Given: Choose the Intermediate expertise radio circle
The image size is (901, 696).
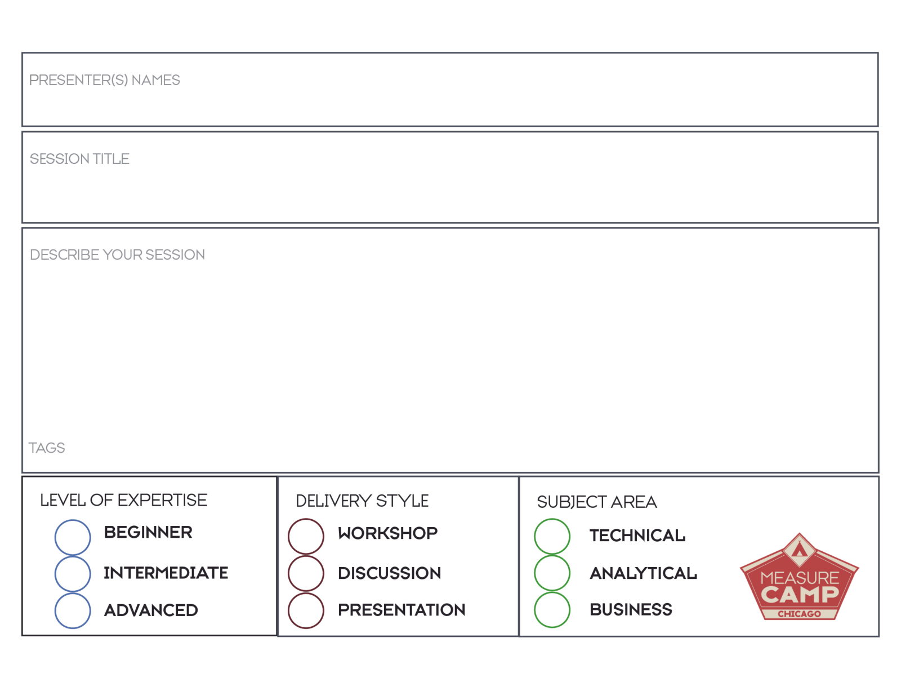Looking at the screenshot, I should pos(73,574).
